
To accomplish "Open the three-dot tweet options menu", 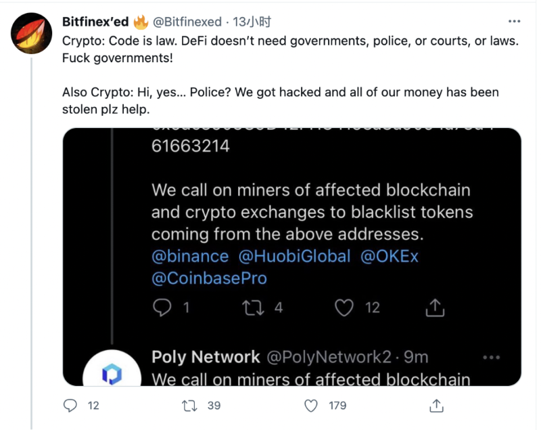I will (x=514, y=22).
